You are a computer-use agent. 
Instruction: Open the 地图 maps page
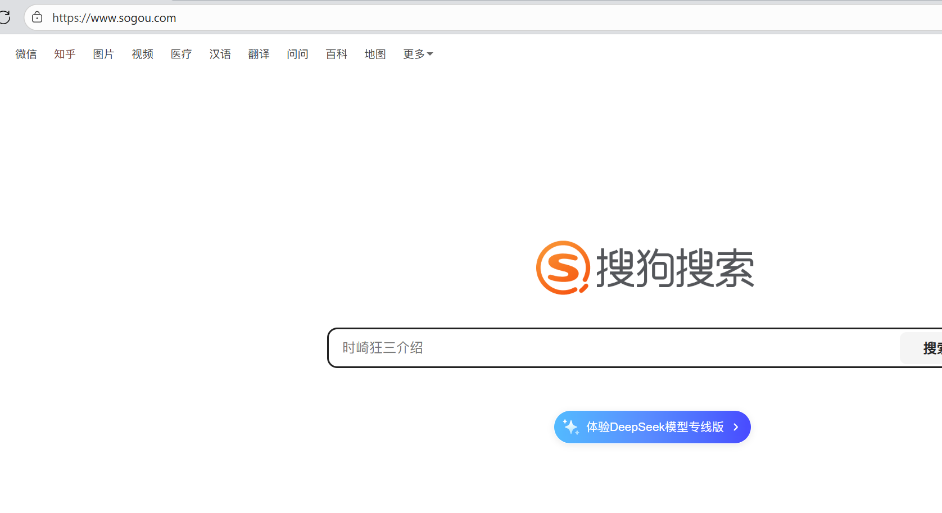coord(375,54)
